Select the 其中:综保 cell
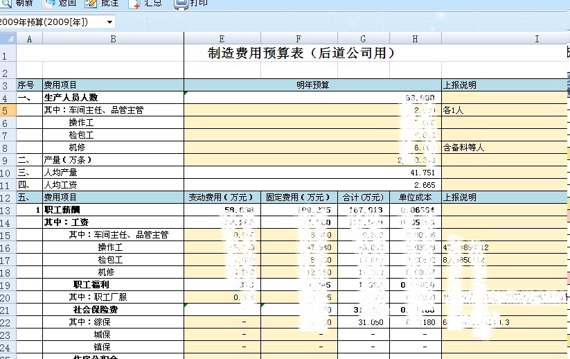Viewport: 570px width, 359px height. 113,322
